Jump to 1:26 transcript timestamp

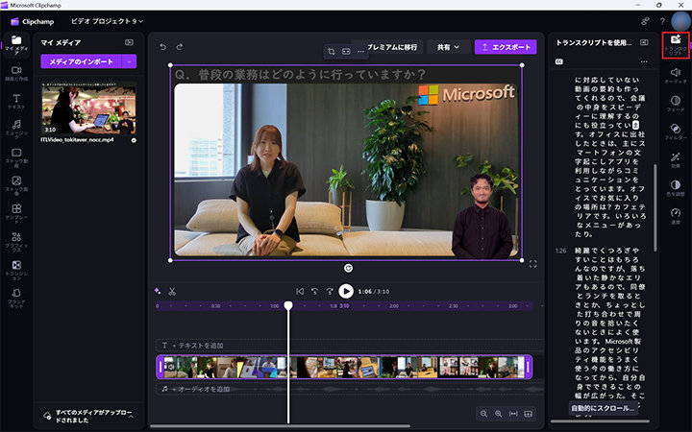(561, 251)
